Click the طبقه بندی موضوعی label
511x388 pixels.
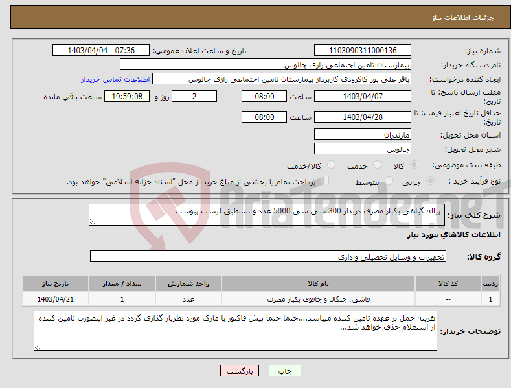point(466,165)
